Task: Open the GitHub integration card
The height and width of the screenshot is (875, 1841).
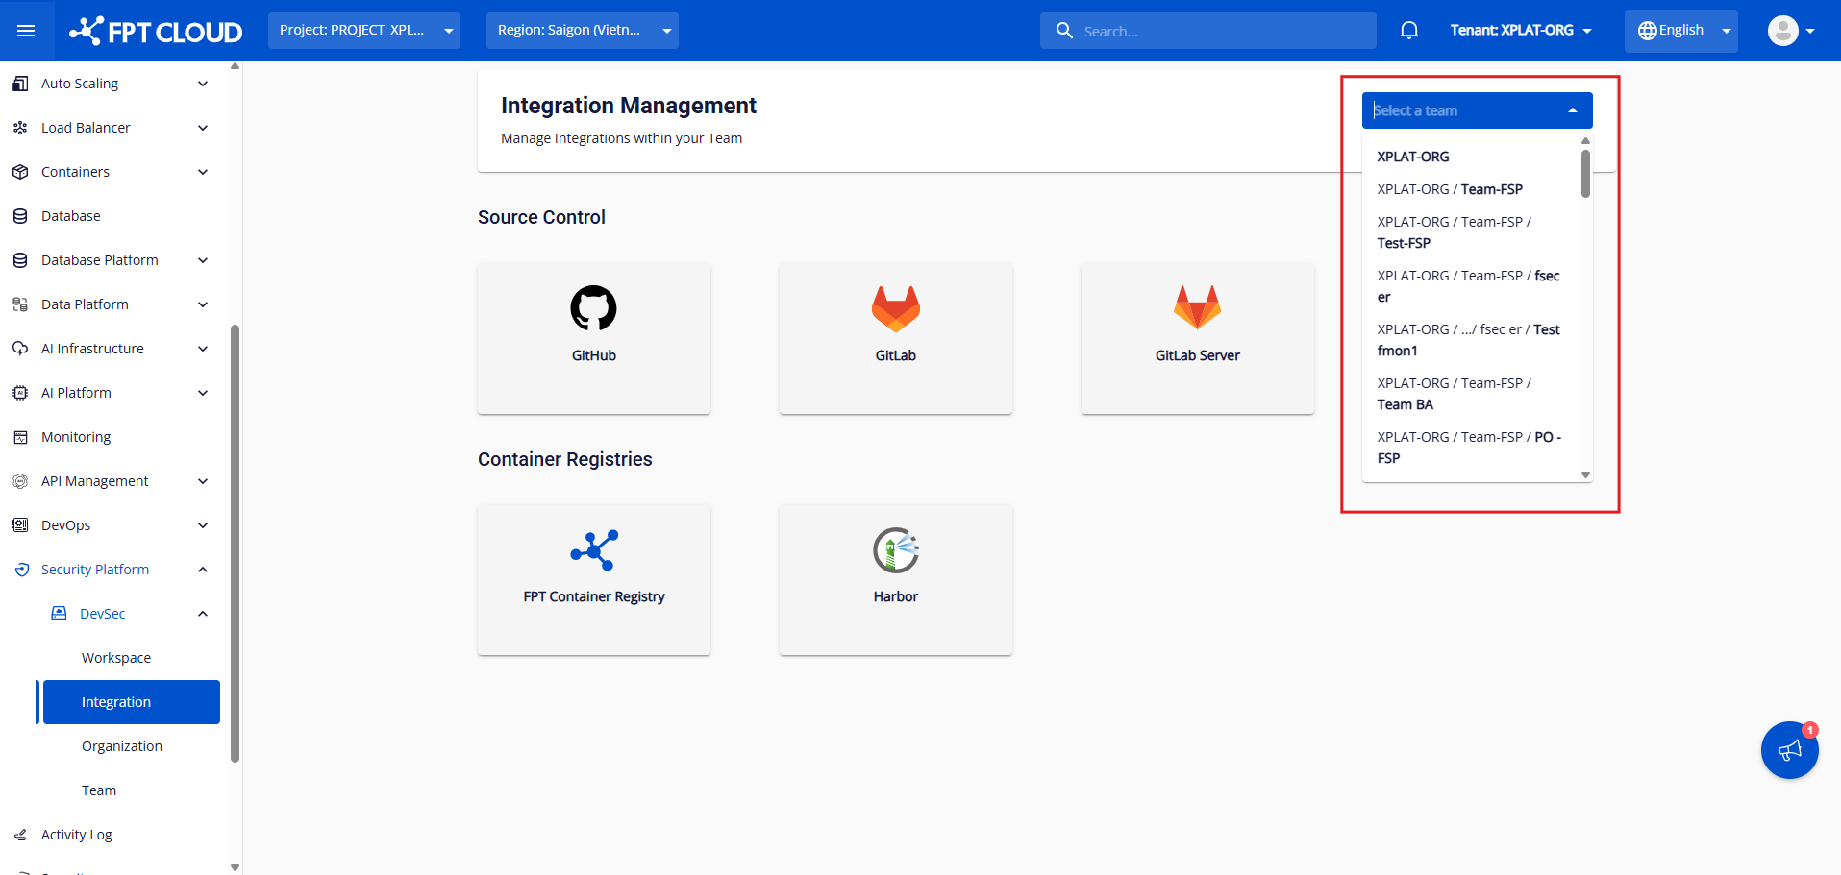Action: [x=593, y=338]
